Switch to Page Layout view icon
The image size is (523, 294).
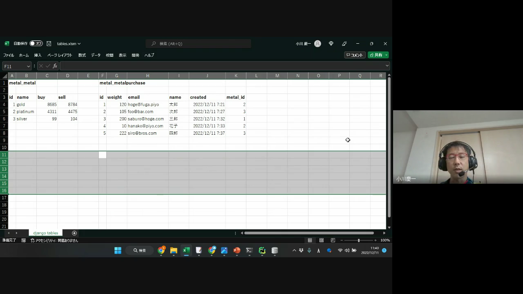(322, 240)
